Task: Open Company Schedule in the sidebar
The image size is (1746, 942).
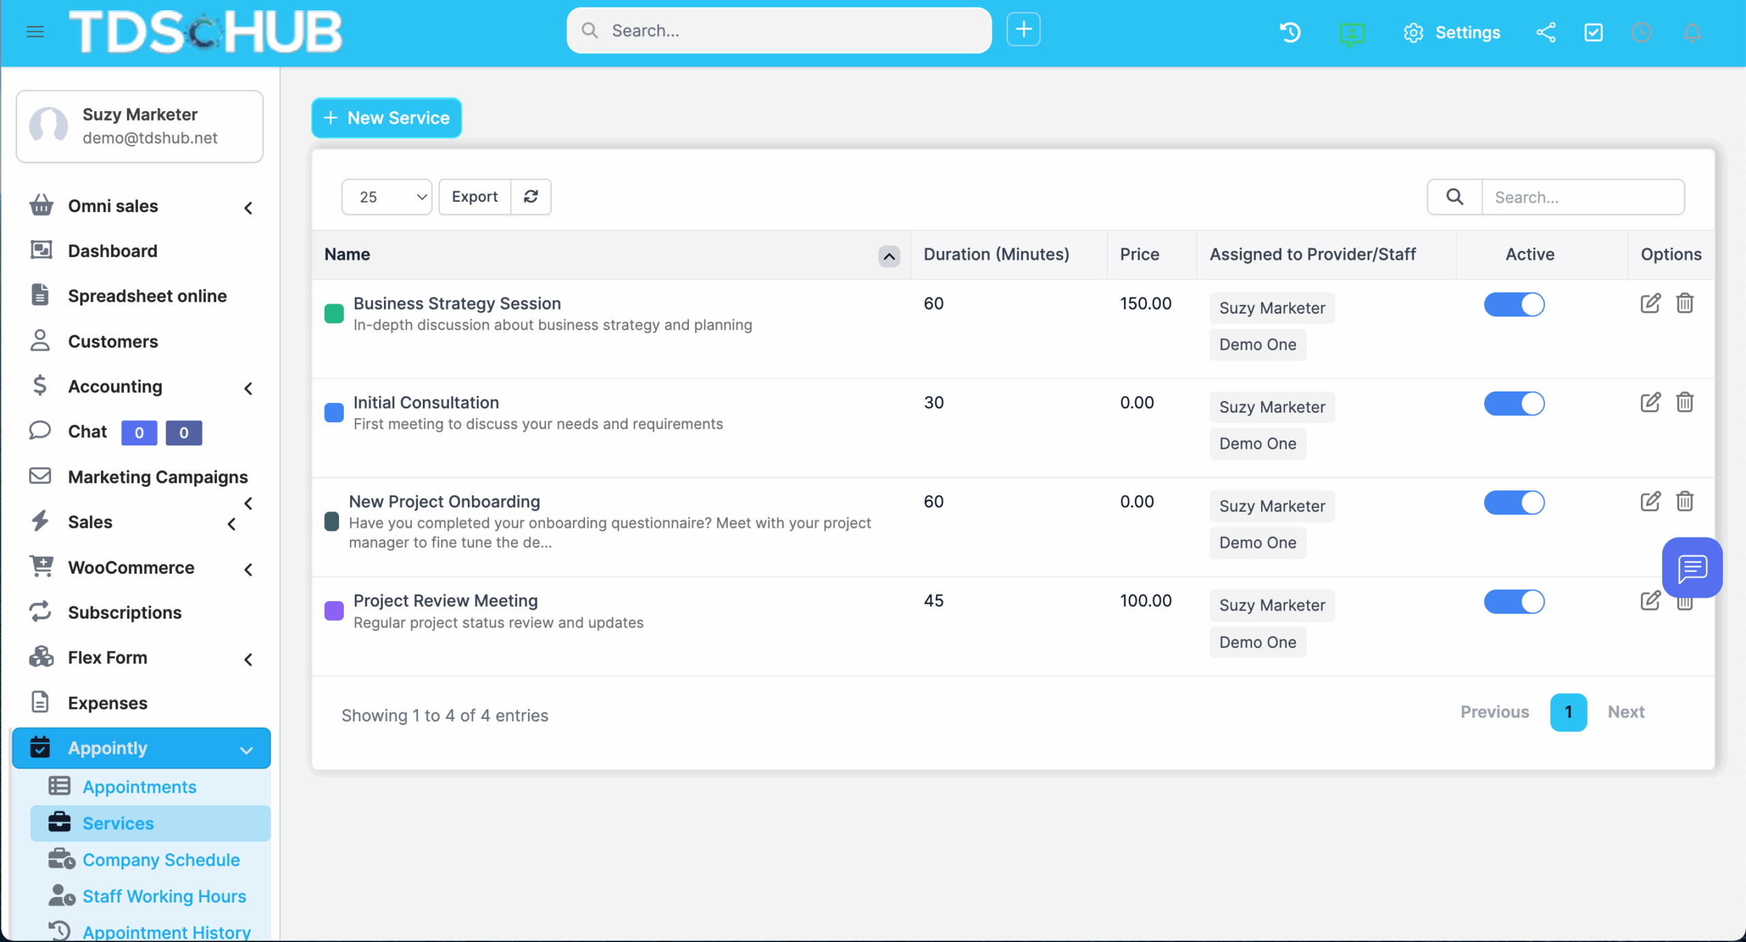Action: tap(161, 859)
